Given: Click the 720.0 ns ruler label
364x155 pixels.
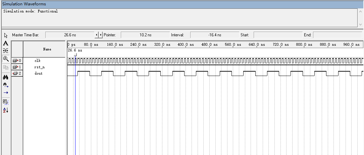Looking at the screenshot, I should click(x=280, y=44).
